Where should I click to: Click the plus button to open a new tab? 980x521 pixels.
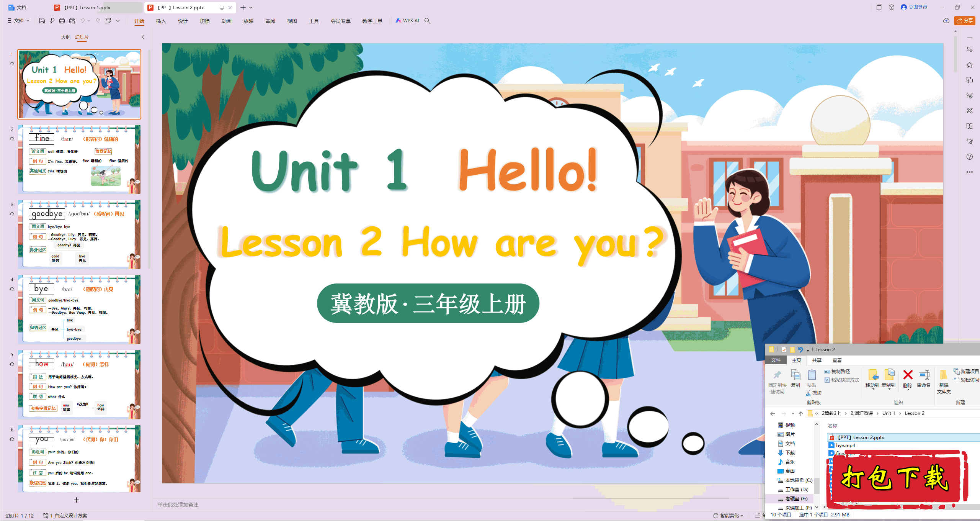click(x=243, y=8)
